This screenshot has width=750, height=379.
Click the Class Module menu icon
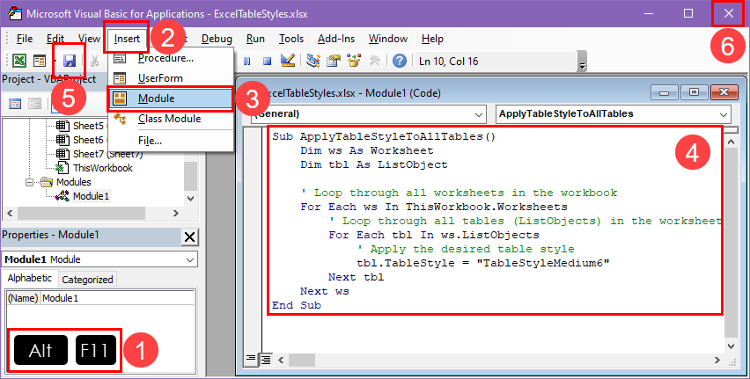tap(120, 119)
